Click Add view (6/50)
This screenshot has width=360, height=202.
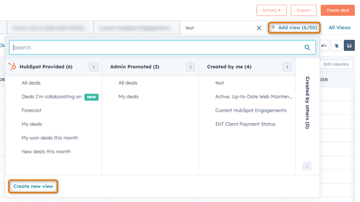click(x=294, y=28)
